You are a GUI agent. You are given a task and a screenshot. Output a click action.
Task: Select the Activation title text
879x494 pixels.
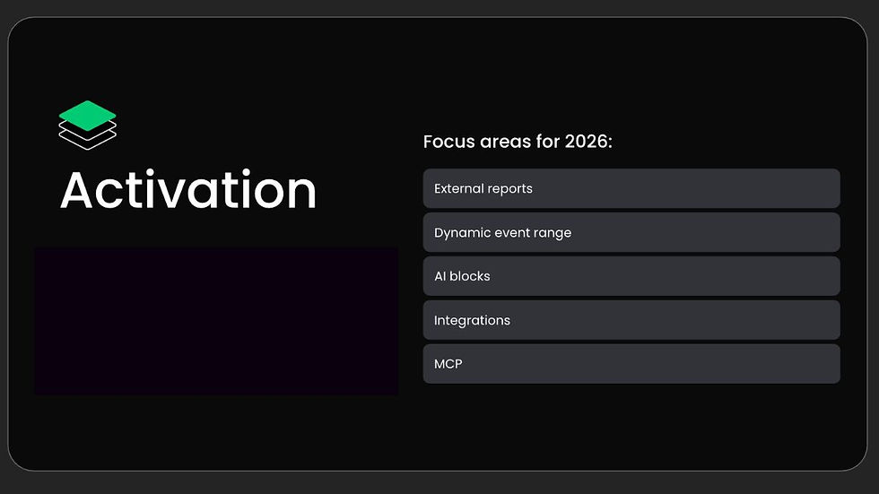pos(188,190)
